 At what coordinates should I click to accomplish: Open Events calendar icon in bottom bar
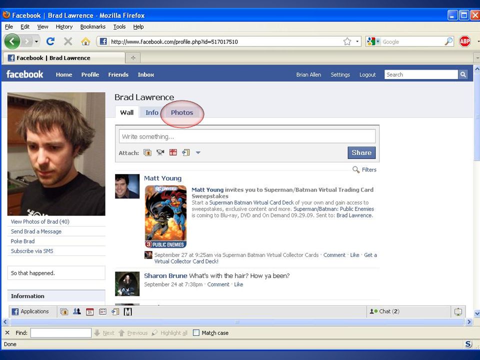pos(89,311)
